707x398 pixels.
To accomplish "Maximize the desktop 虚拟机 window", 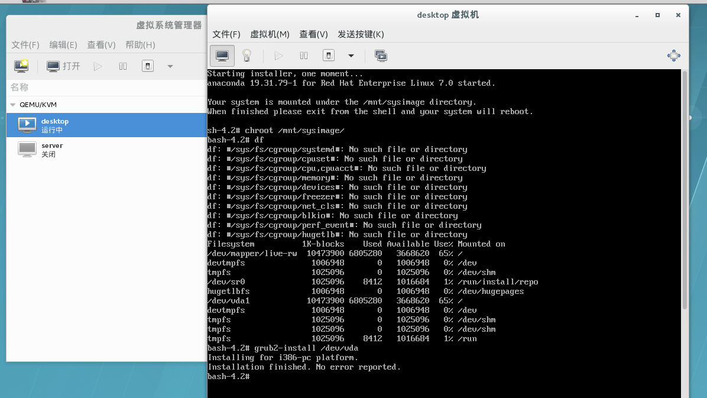I will pyautogui.click(x=657, y=15).
